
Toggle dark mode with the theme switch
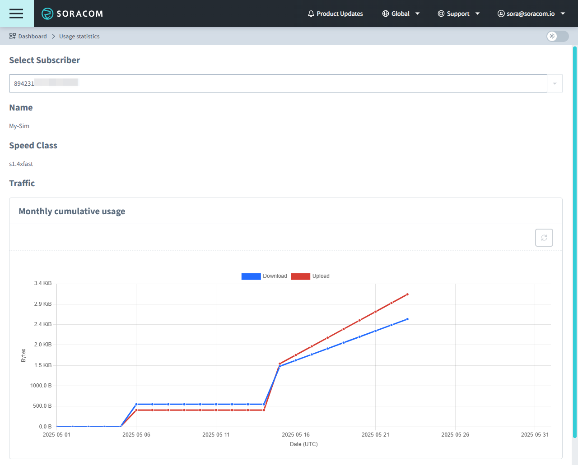coord(557,37)
